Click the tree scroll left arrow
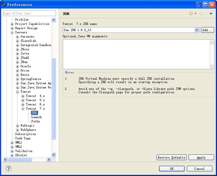Screen dimensions: 217x176 [x=5, y=159]
